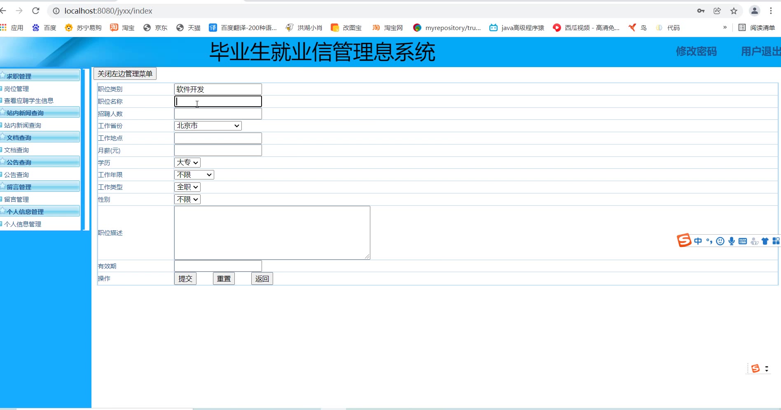Image resolution: width=781 pixels, height=410 pixels.
Task: Open the 代码 bookmark folder
Action: point(668,28)
